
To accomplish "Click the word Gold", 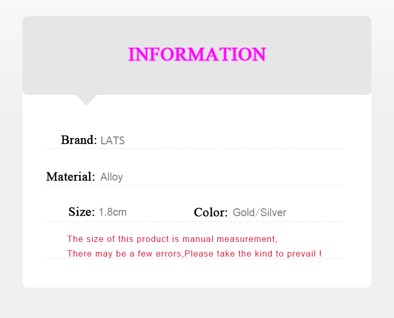I will [244, 213].
